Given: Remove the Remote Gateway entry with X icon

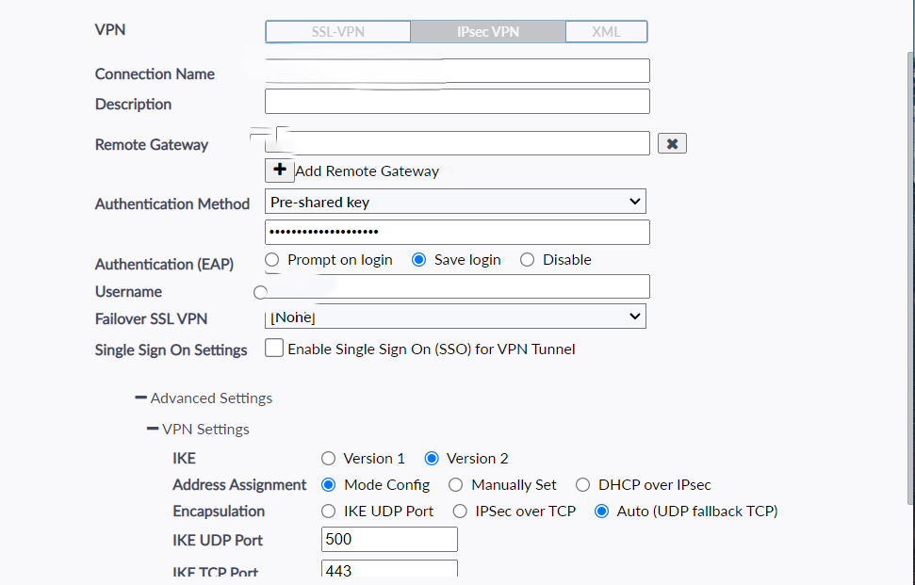Looking at the screenshot, I should click(x=672, y=143).
